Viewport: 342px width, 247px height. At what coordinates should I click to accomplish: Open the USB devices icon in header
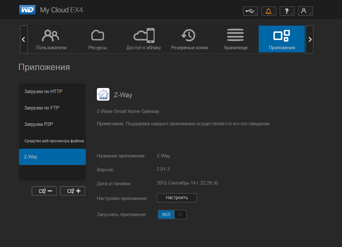[251, 11]
